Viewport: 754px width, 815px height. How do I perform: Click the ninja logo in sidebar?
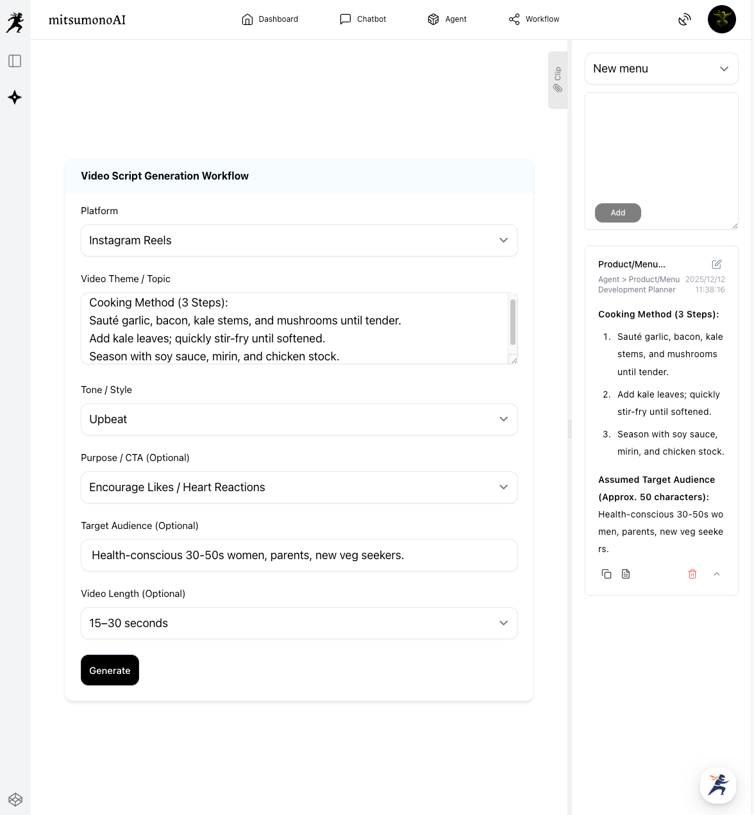pyautogui.click(x=15, y=22)
